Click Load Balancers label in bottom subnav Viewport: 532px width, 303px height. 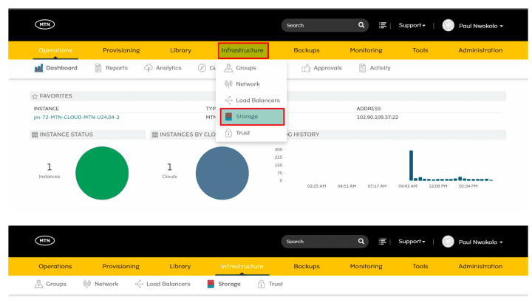click(x=168, y=284)
